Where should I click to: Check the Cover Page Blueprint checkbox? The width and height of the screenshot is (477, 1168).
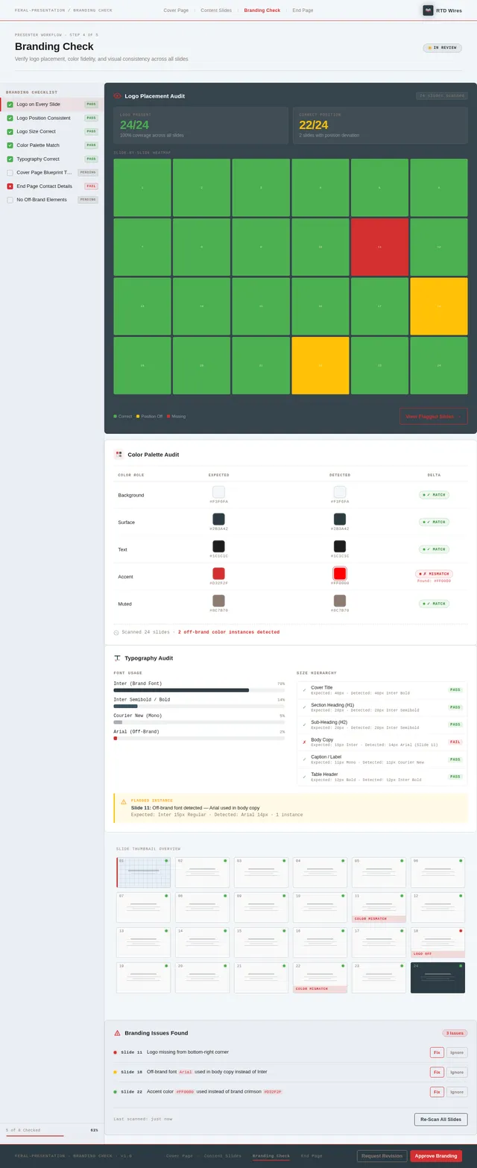[x=10, y=172]
